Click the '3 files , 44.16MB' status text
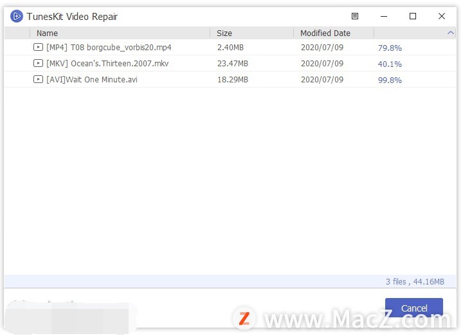This screenshot has width=463, height=336. click(x=415, y=282)
